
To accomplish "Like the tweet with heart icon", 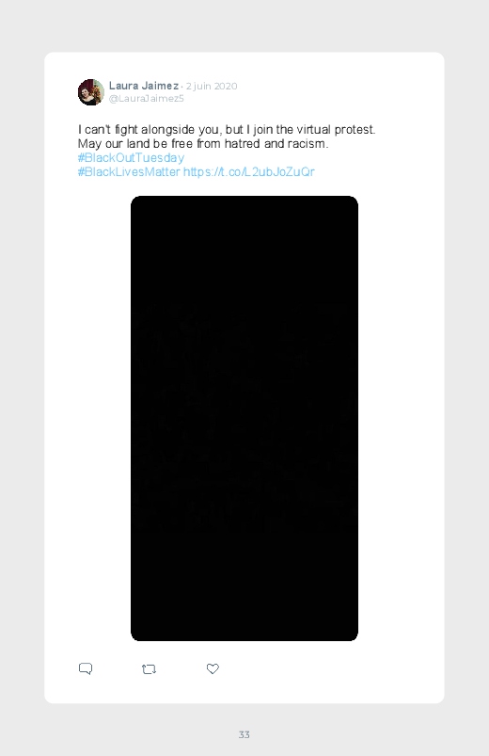I will pos(213,668).
